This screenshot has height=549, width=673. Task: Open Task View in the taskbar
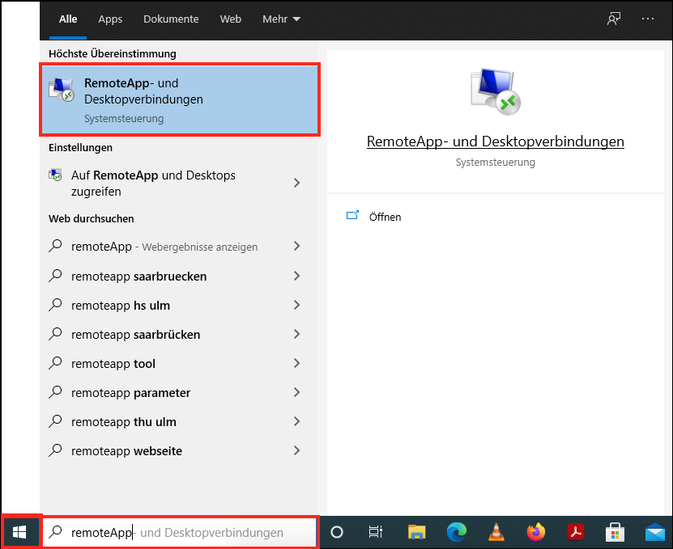[x=375, y=532]
